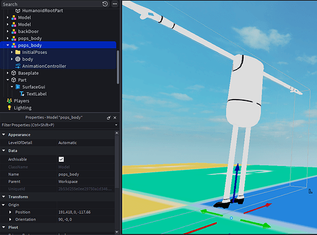Viewport: 317px width, 235px height.
Task: Edit Position value 191.418, 0, -117.66
Action: (x=86, y=212)
